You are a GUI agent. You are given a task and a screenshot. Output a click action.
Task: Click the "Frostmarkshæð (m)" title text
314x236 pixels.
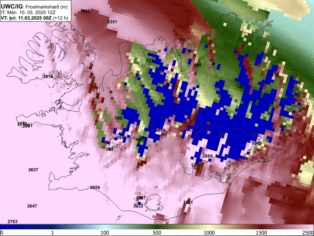[x=47, y=7]
